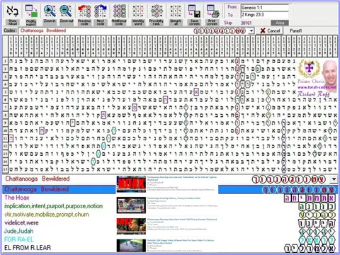Click the Print screen icon
Screen dimensions: 340x255
pos(212,14)
